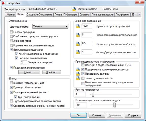
Task: Confirm settings with OK button
Action: point(79,115)
